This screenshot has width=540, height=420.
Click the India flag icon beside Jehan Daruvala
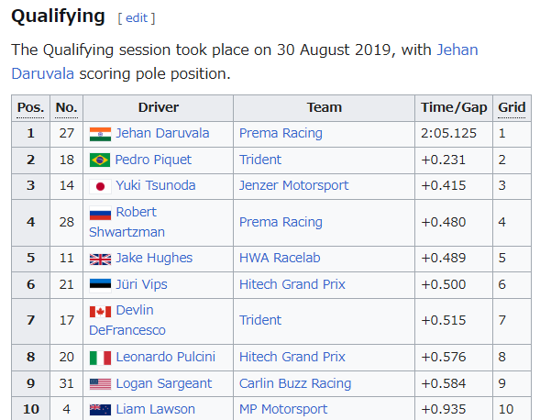pyautogui.click(x=100, y=135)
